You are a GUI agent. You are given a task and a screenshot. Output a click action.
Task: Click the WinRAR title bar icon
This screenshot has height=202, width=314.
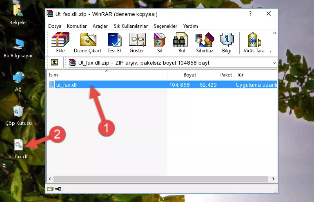coord(50,13)
